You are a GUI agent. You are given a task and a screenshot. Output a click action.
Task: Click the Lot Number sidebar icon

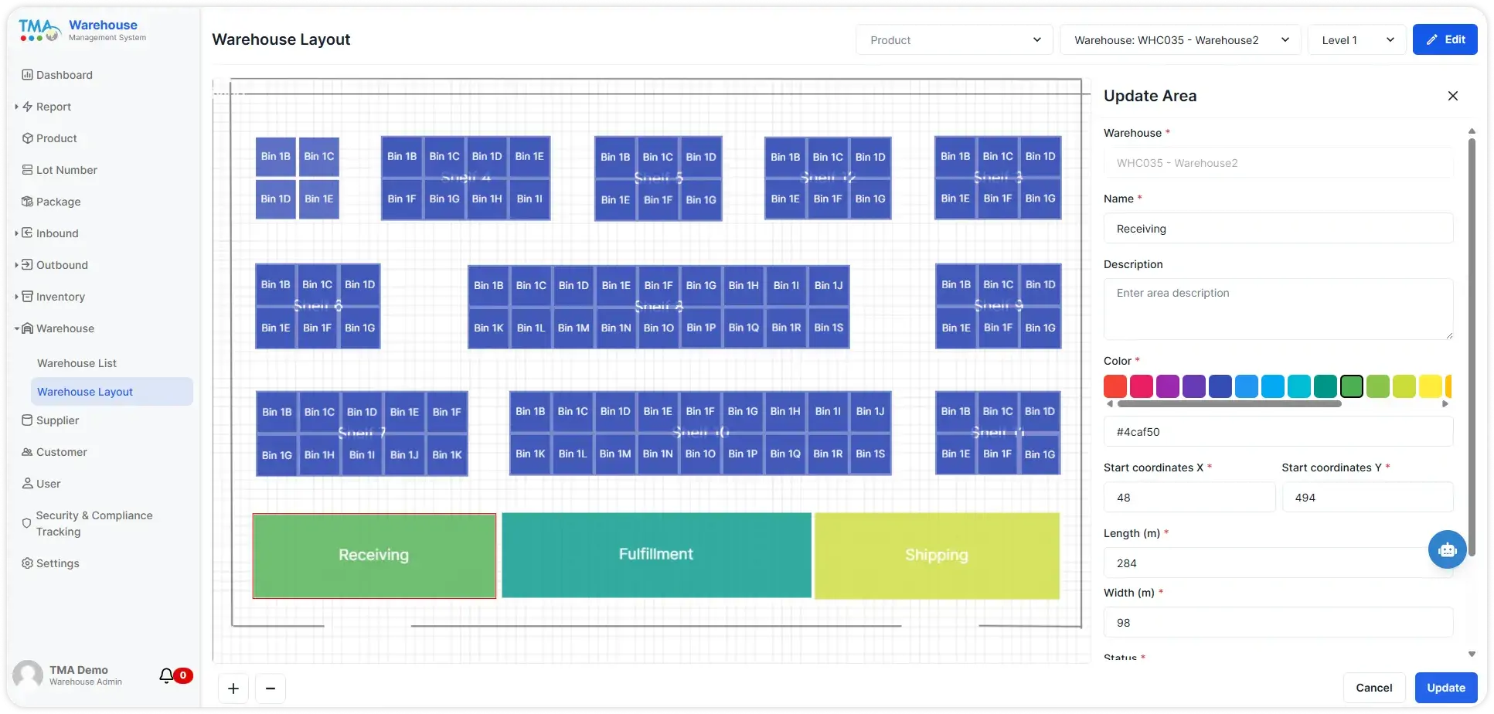27,170
